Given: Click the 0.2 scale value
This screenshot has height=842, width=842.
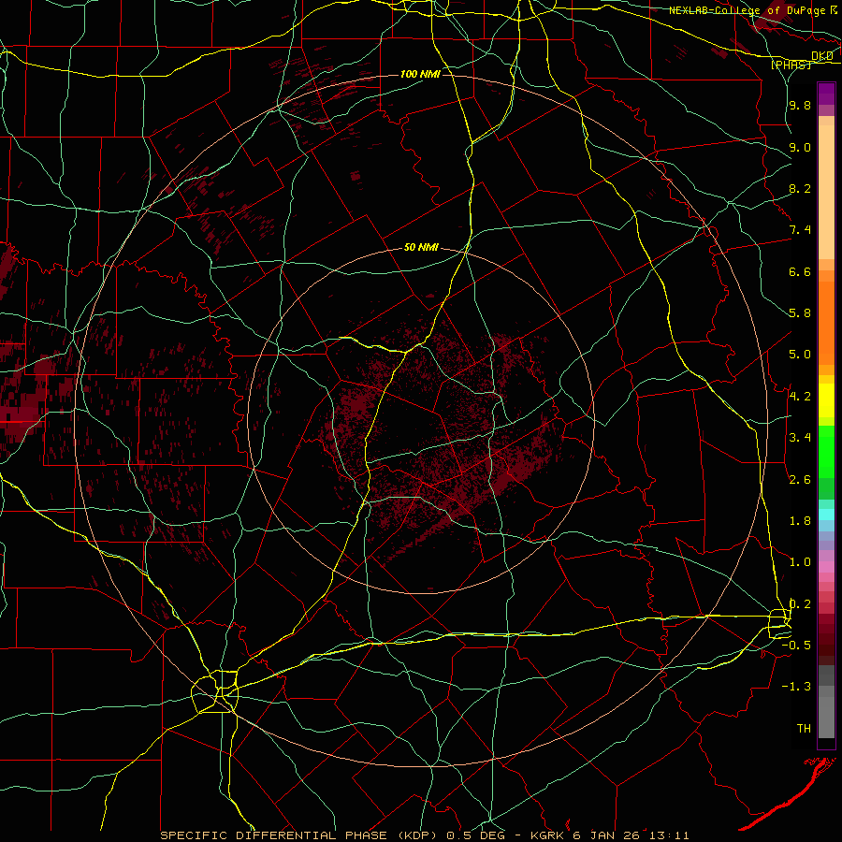Looking at the screenshot, I should pos(800,604).
